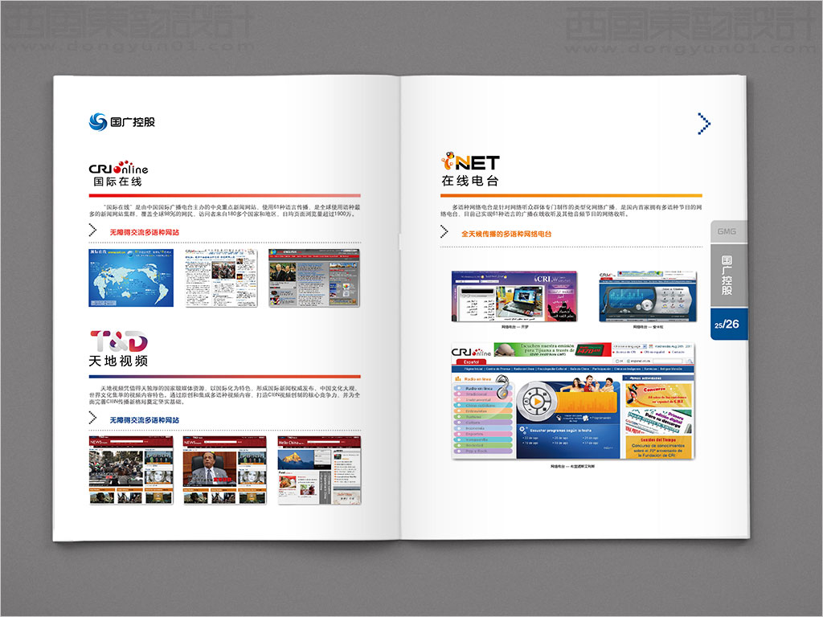Select the espanol.cri.cn search radio button

(x=629, y=361)
